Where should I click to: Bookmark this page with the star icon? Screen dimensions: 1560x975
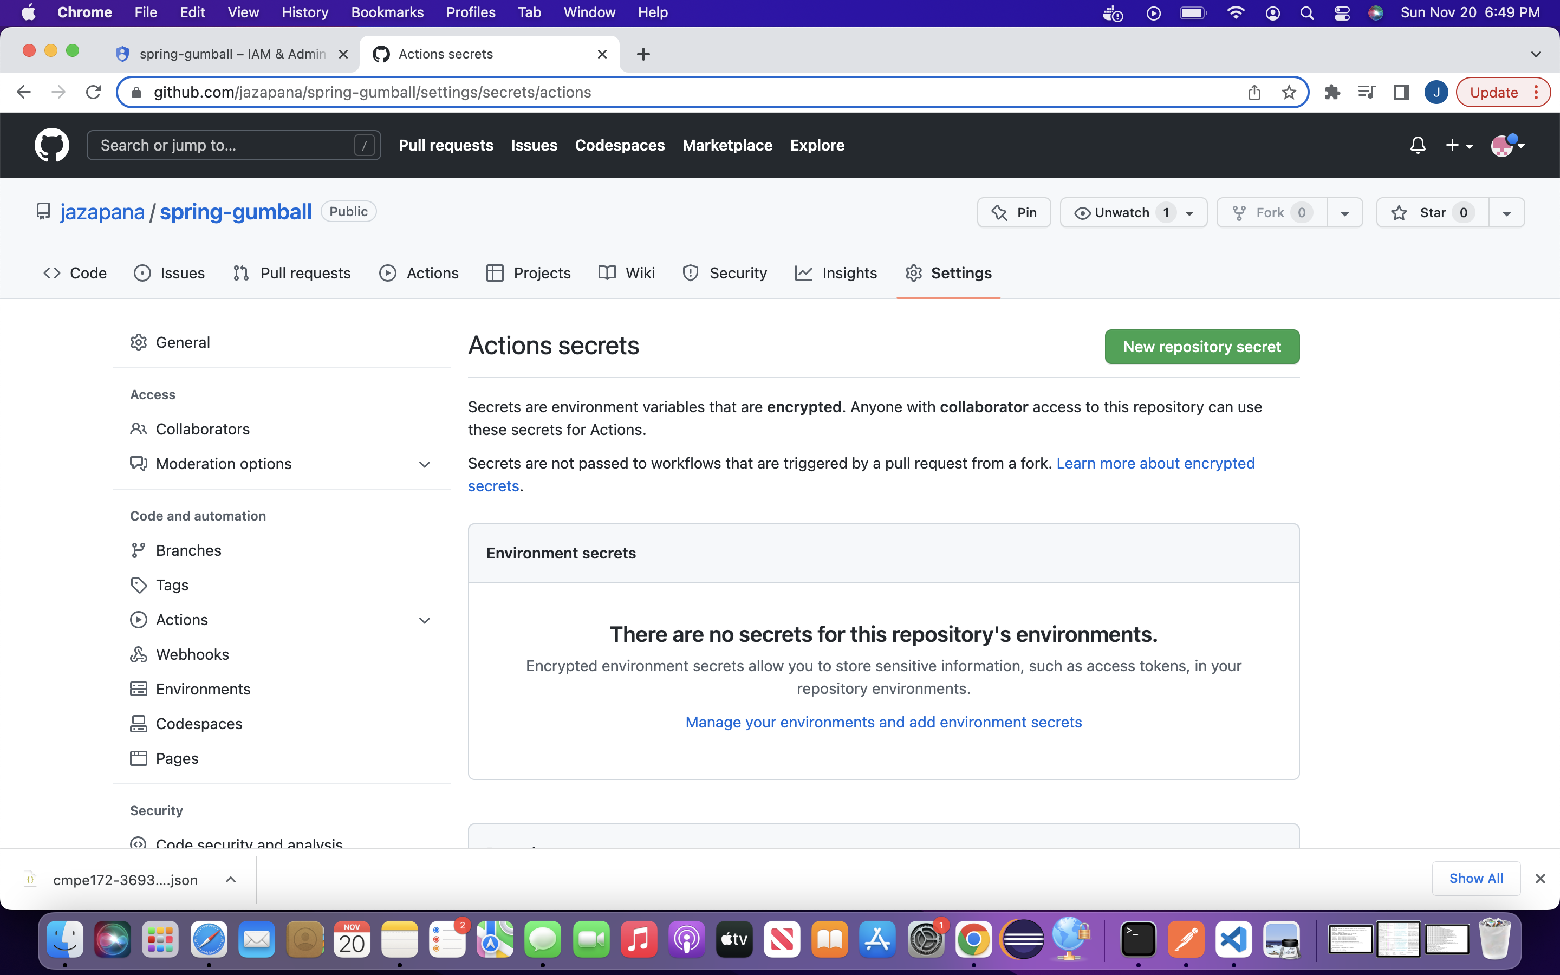[1289, 92]
